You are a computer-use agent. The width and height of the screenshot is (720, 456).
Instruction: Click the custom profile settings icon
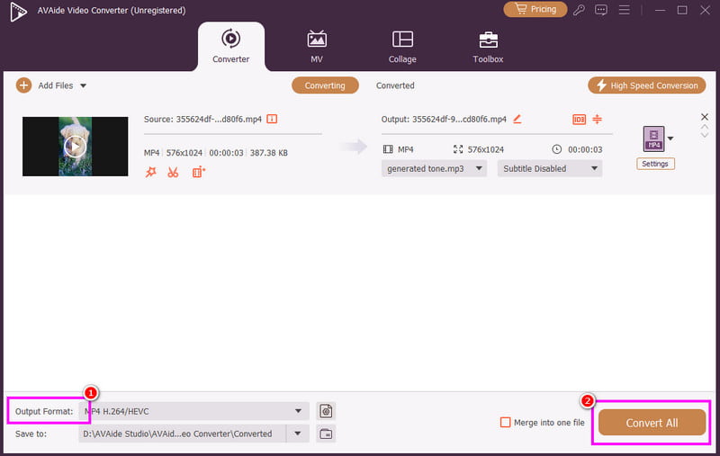(326, 411)
